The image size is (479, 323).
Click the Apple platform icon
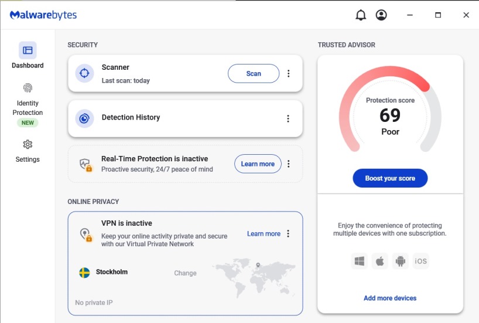click(x=379, y=261)
